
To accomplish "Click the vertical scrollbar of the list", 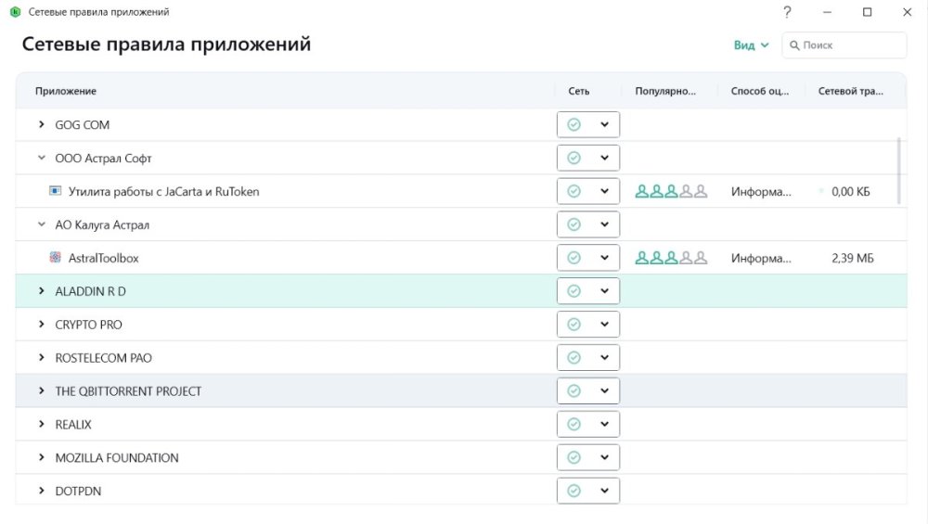I will coord(899,171).
